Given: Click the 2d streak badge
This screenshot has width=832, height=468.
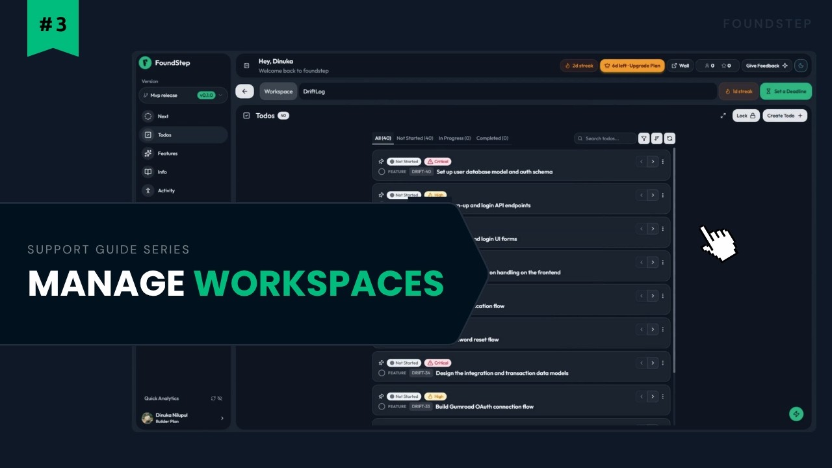Looking at the screenshot, I should [578, 66].
